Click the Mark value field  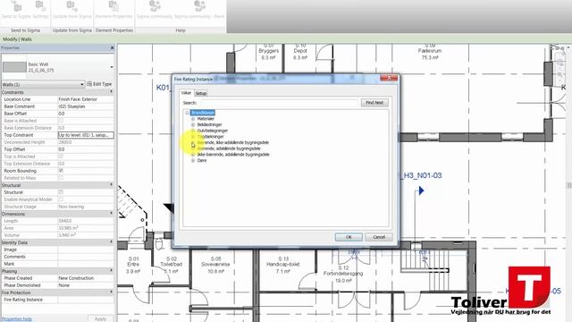pos(86,264)
